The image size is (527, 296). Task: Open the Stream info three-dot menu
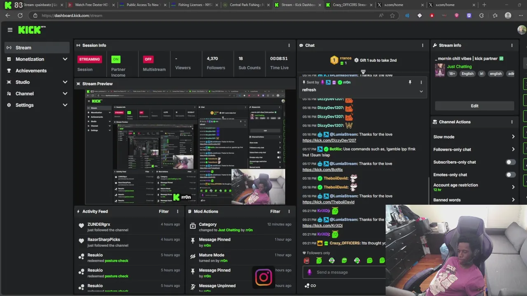(512, 45)
